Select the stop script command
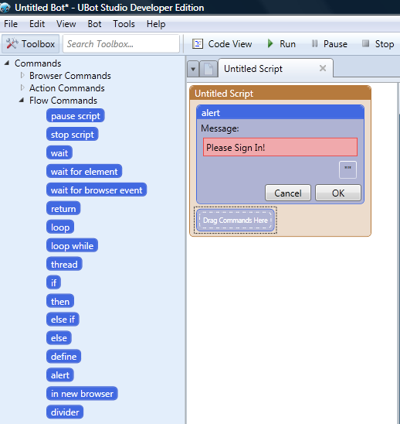 pyautogui.click(x=73, y=135)
